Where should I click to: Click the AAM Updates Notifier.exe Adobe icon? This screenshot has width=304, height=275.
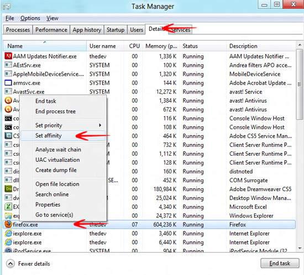tap(8, 56)
